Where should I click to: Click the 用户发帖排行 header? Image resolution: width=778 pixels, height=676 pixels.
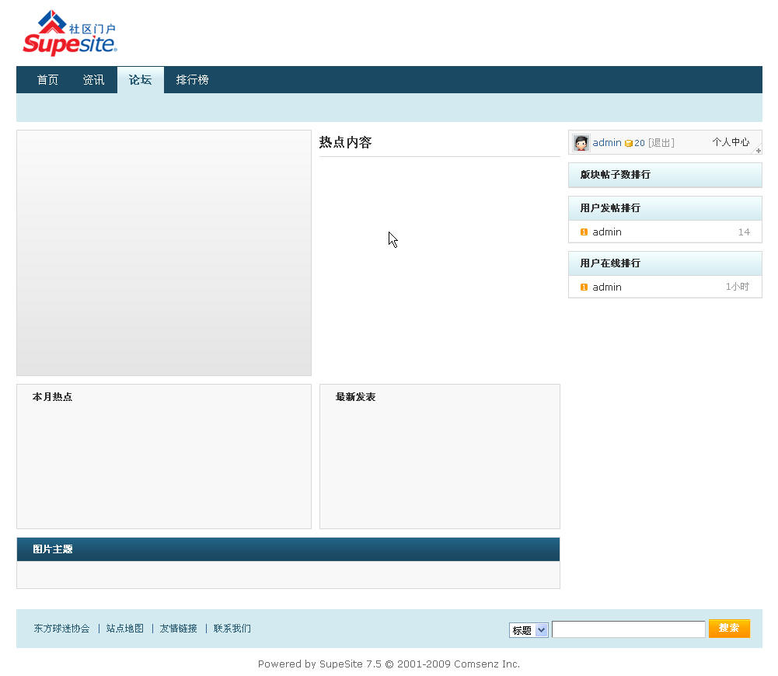point(665,207)
